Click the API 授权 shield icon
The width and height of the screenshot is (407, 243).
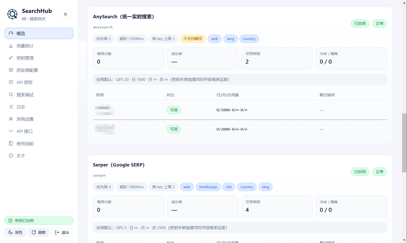11,82
